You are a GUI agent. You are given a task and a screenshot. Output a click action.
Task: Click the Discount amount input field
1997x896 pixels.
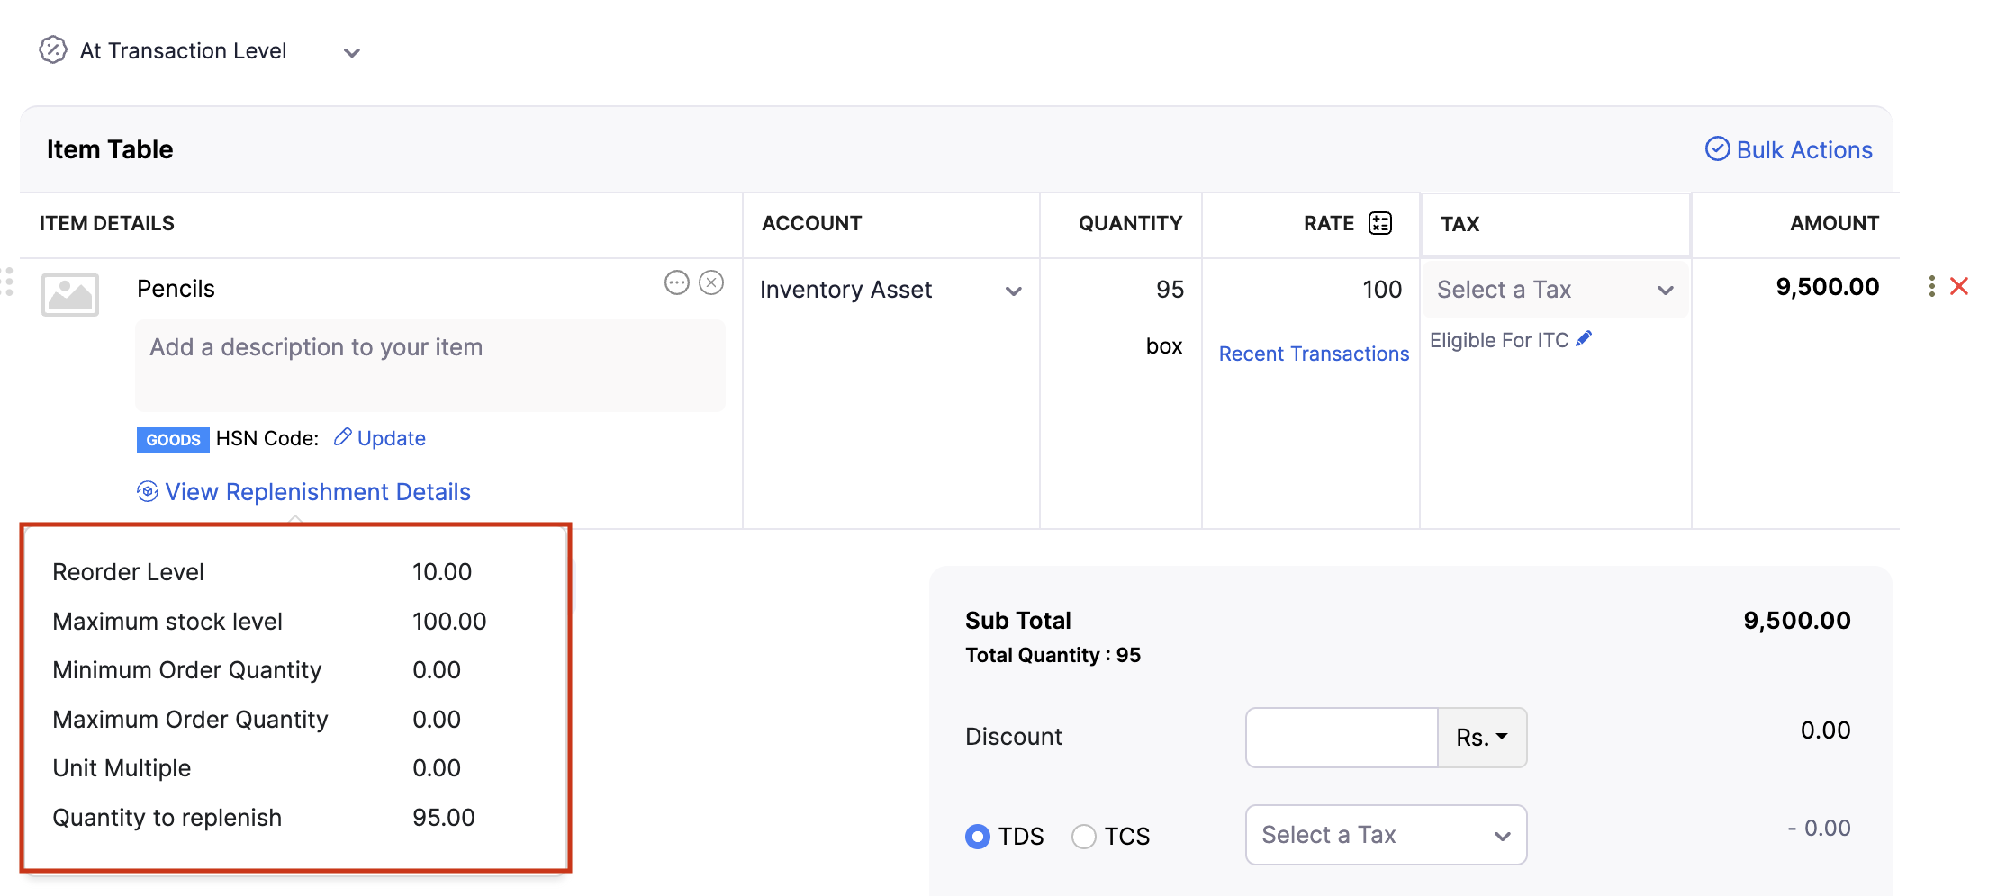tap(1342, 738)
